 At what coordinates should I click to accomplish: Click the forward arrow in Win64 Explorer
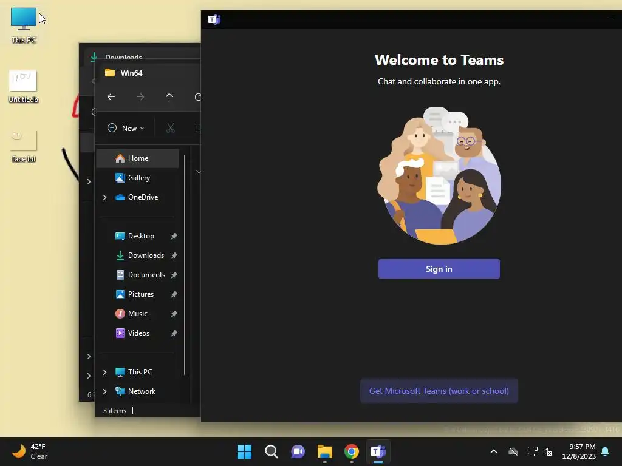pos(140,96)
